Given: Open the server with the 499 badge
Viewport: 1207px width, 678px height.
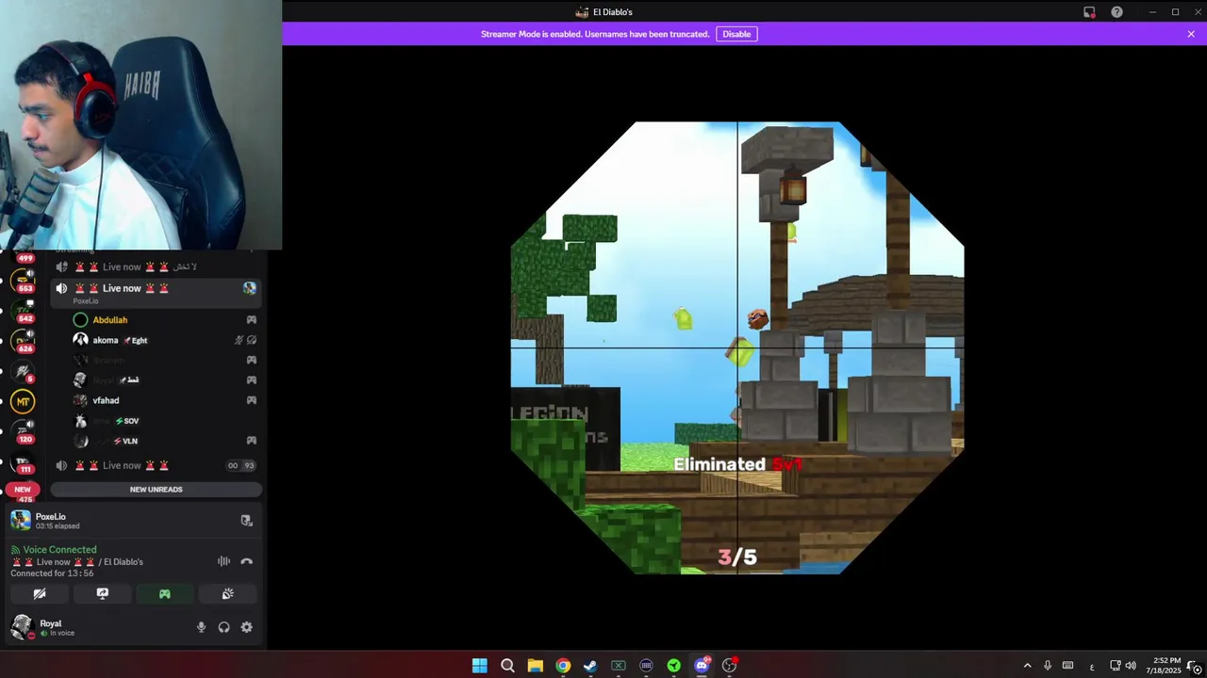Looking at the screenshot, I should point(23,254).
